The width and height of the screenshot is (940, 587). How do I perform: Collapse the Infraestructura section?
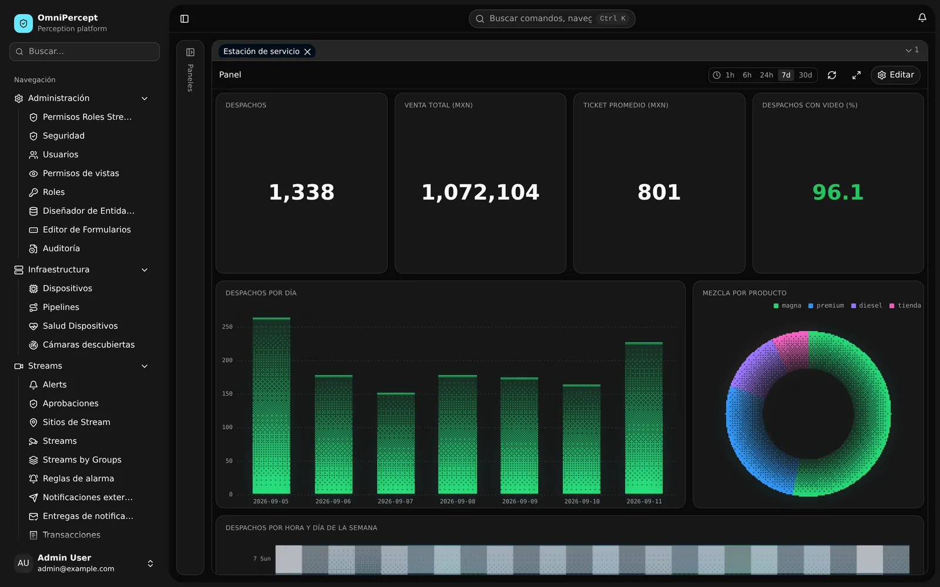[x=145, y=270]
